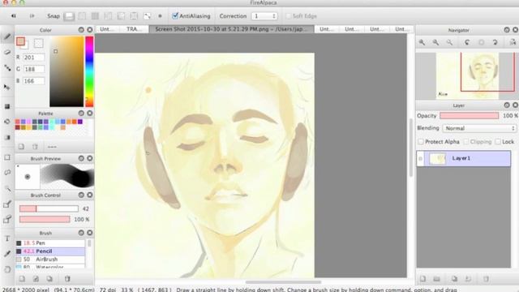
Task: Select the Text tool
Action: point(7,238)
